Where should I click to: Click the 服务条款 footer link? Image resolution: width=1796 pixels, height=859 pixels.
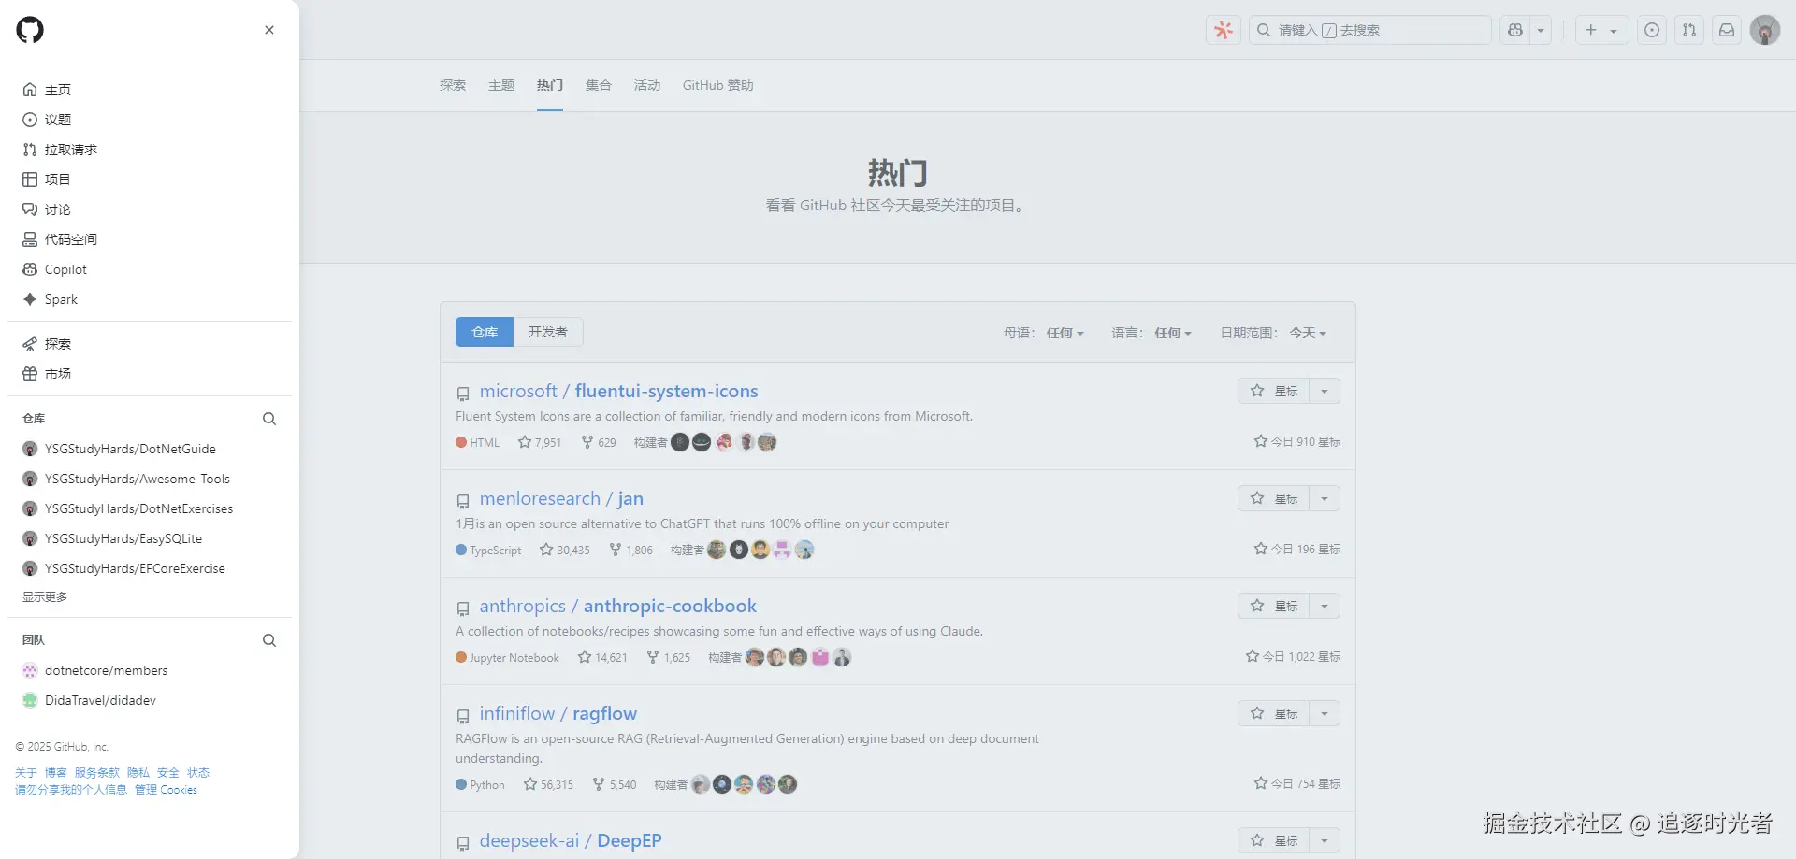(x=97, y=773)
